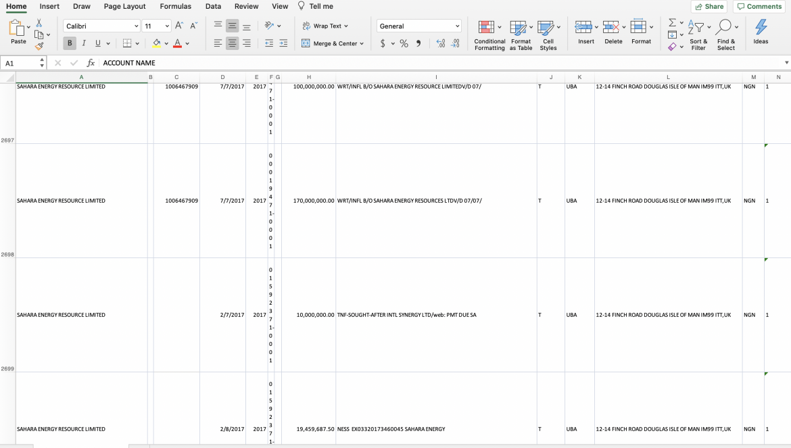Apply yellow fill color bucket
This screenshot has height=448, width=791.
point(157,43)
